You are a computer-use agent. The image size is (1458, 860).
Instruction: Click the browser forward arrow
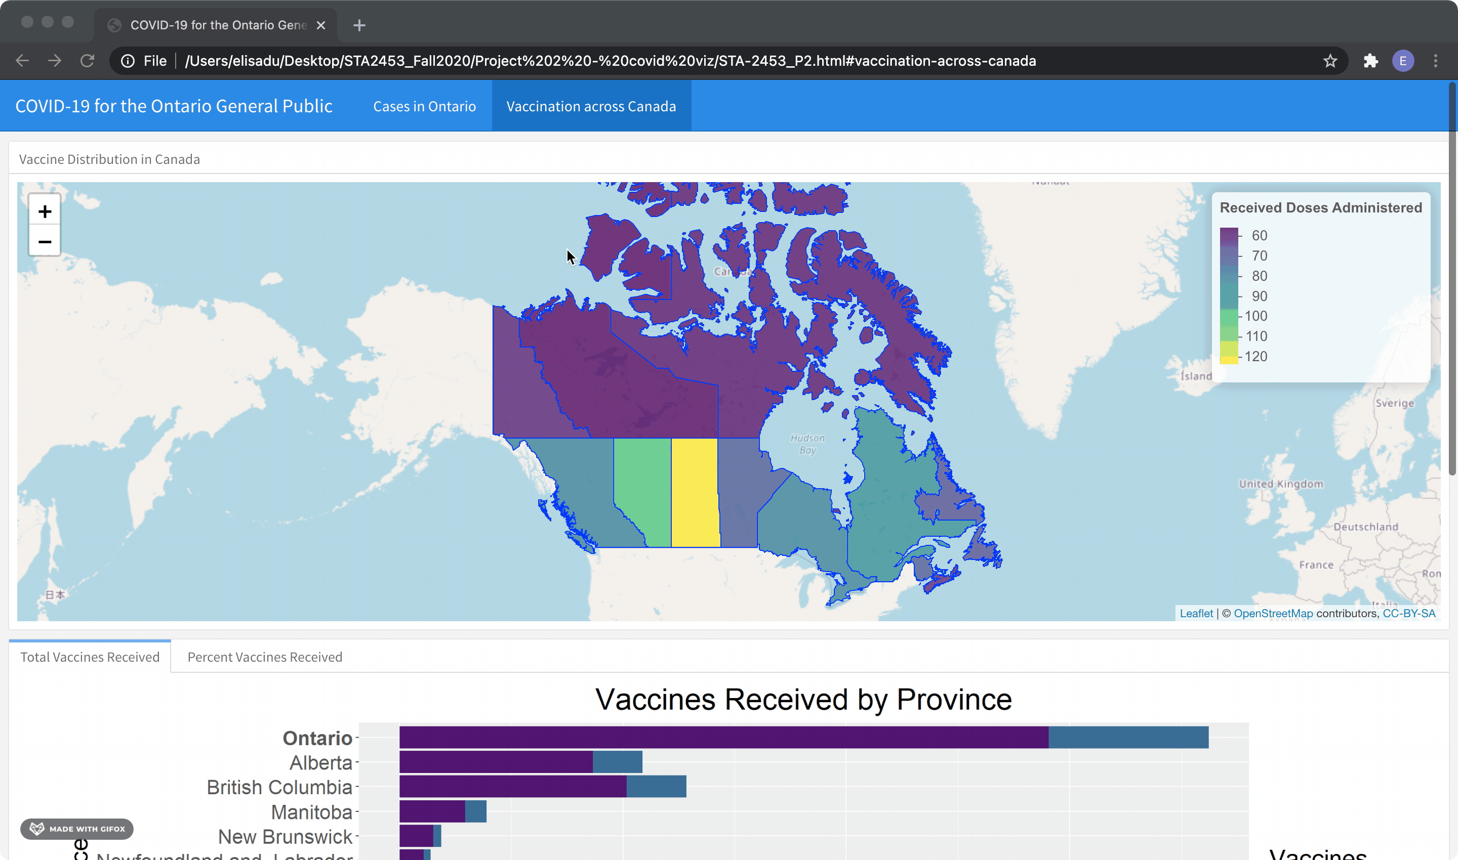(55, 61)
